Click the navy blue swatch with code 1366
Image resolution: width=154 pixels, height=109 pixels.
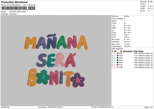117,62
